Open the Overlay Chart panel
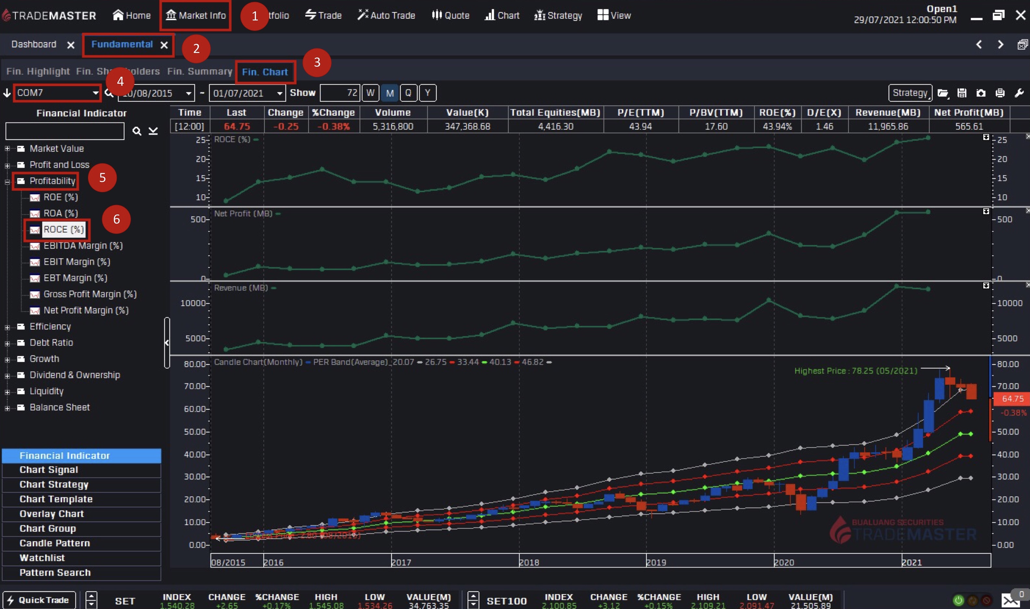Viewport: 1030px width, 609px height. tap(82, 514)
